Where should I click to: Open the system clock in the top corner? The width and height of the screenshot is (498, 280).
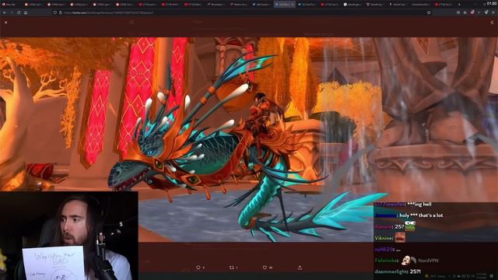[491, 3]
